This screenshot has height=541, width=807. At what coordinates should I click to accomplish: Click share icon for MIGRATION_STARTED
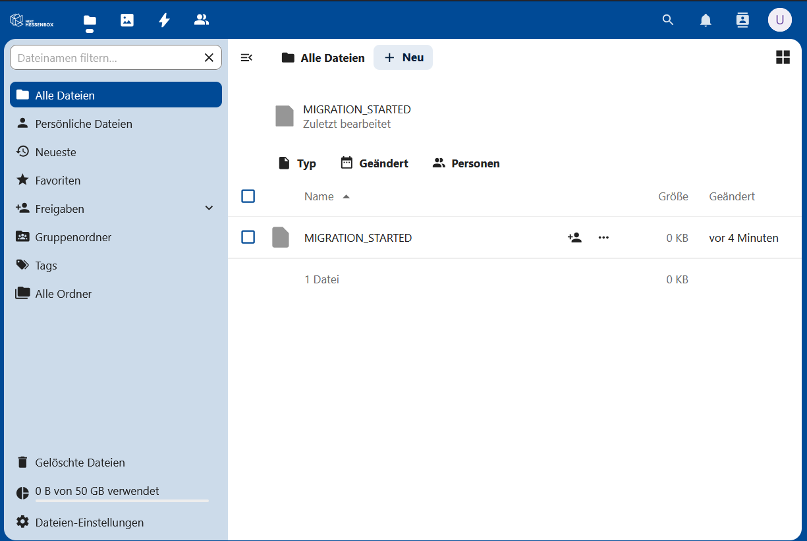pyautogui.click(x=574, y=238)
